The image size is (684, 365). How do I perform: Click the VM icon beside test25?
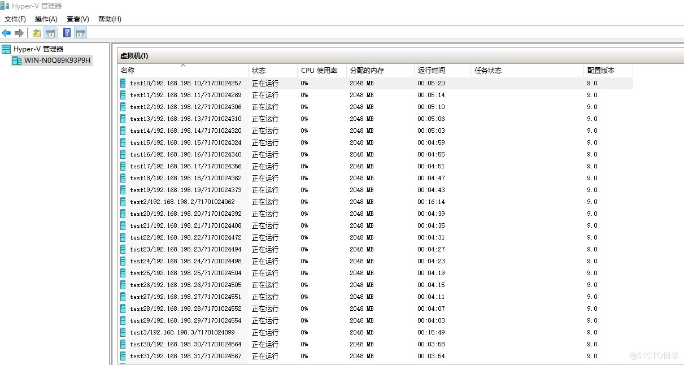(x=123, y=273)
